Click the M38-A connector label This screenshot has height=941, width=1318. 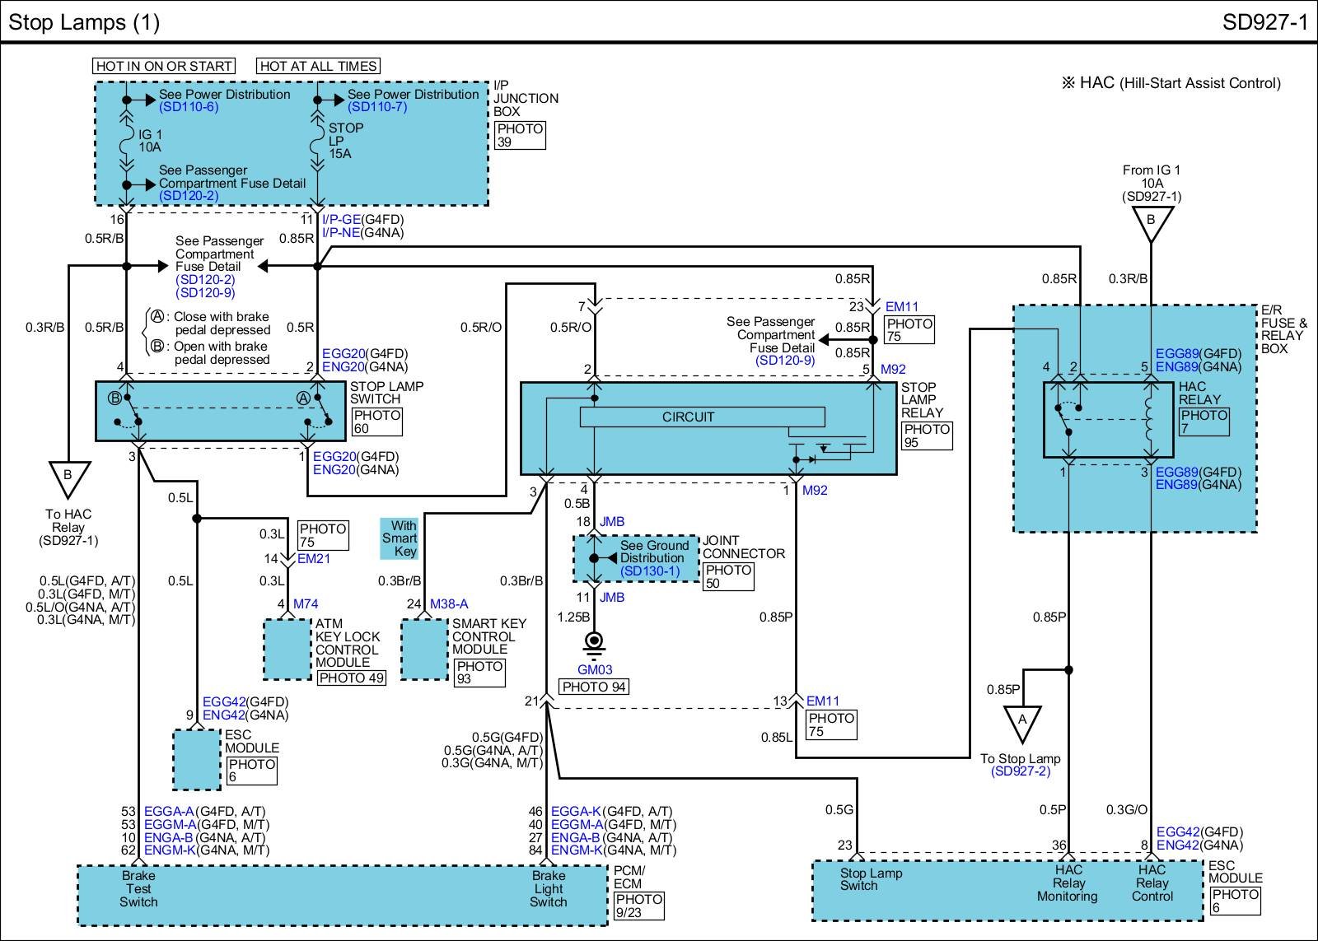(x=449, y=604)
